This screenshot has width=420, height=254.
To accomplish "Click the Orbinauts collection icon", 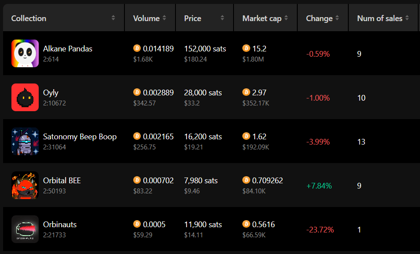I will (25, 229).
